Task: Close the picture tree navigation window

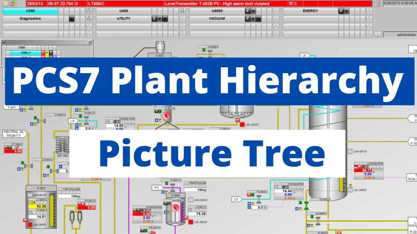Action: 90,42
